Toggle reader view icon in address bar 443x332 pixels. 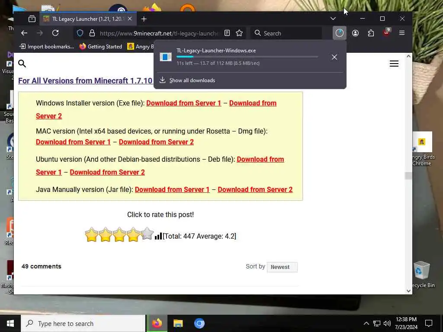pos(227,33)
